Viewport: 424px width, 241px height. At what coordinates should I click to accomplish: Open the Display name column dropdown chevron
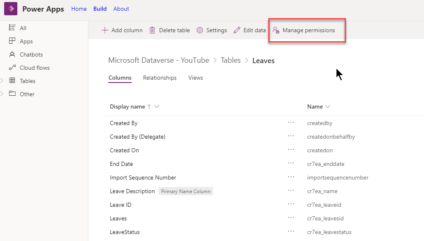(x=156, y=106)
